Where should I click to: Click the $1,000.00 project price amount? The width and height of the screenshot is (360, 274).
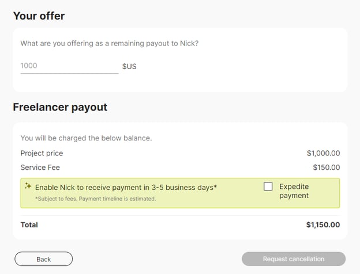click(323, 153)
